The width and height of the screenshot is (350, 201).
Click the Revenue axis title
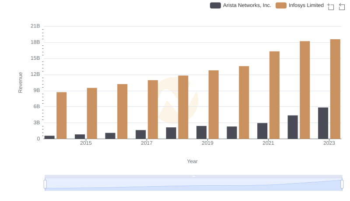(x=20, y=82)
